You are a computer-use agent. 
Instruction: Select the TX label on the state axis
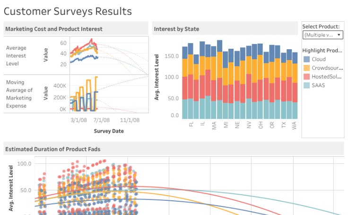284,125
